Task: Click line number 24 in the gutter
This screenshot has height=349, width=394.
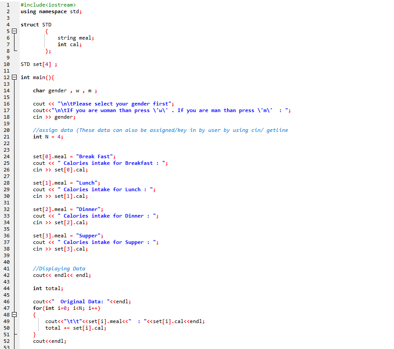Action: 7,156
